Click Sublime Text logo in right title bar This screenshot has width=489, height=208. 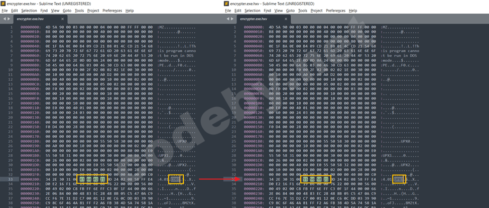click(227, 3)
